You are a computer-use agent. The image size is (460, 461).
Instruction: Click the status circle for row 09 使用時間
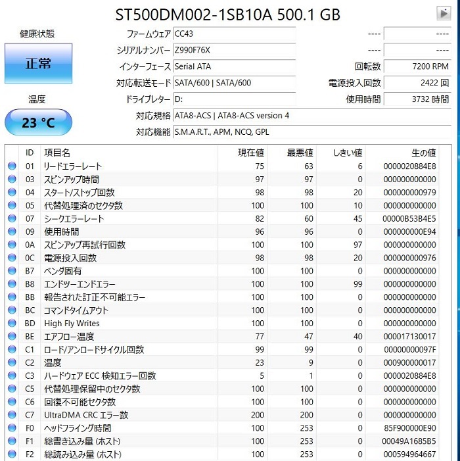(12, 231)
